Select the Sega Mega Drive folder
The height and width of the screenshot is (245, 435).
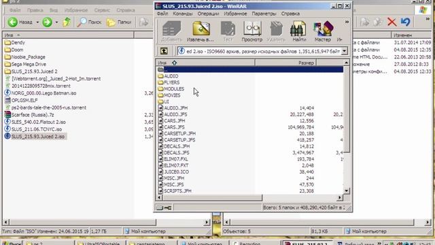26,64
